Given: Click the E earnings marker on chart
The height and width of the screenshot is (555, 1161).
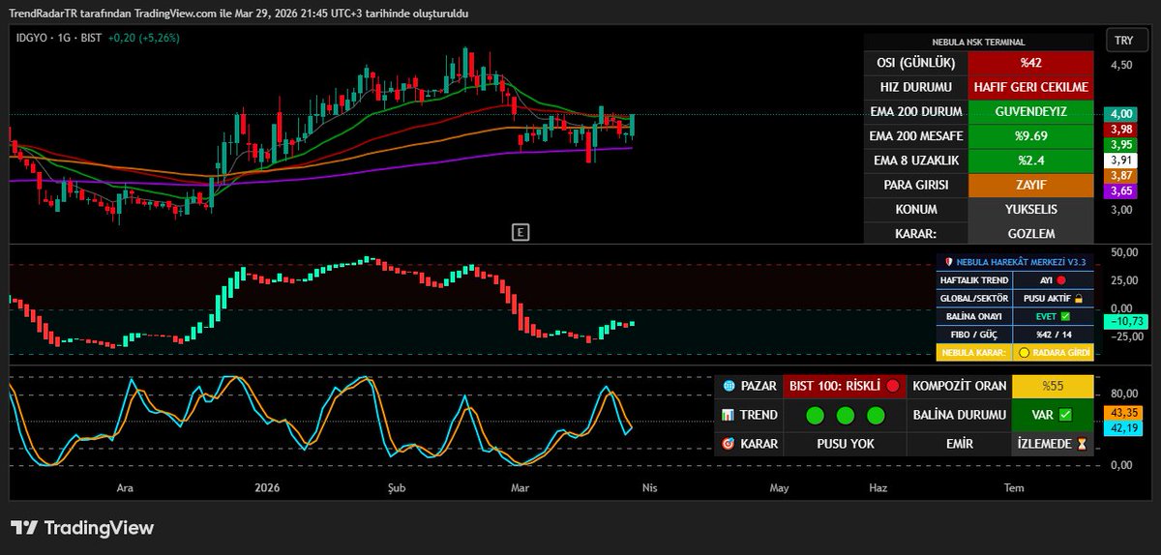Looking at the screenshot, I should 521,231.
